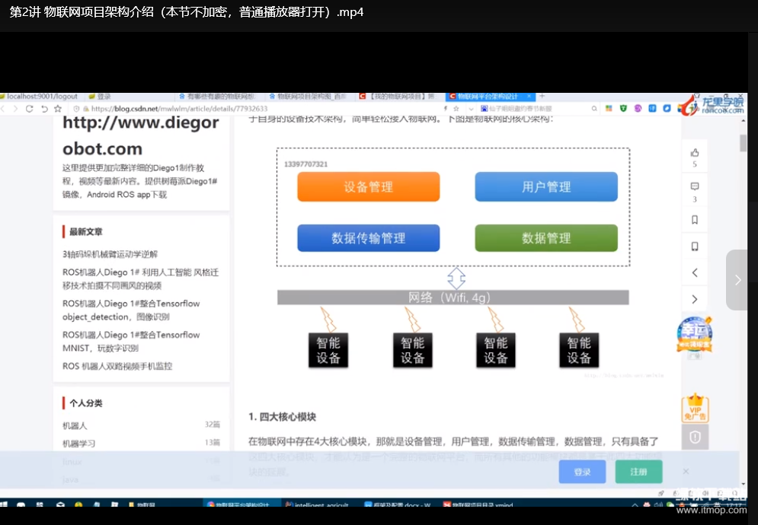The width and height of the screenshot is (758, 525).
Task: Click the green 注册 register button
Action: [638, 472]
